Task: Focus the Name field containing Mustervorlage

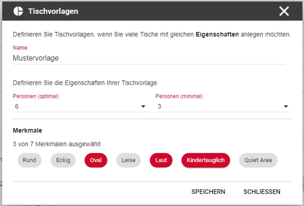Action: 149,58
